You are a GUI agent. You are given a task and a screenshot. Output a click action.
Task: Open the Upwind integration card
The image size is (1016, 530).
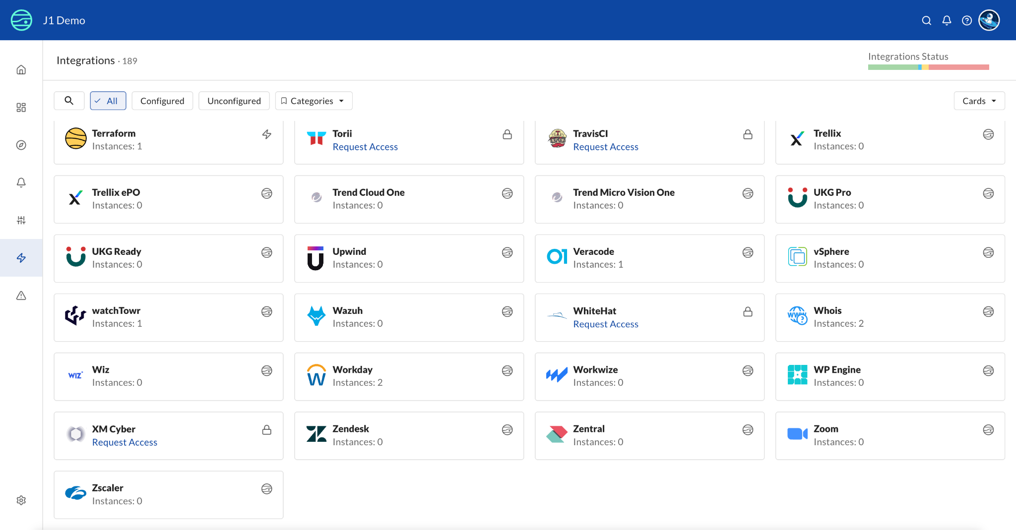pyautogui.click(x=409, y=258)
